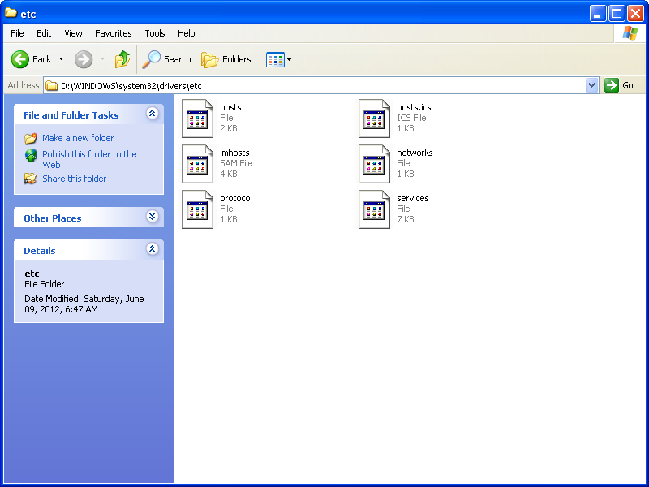649x487 pixels.
Task: Open the Tools menu
Action: tap(155, 33)
